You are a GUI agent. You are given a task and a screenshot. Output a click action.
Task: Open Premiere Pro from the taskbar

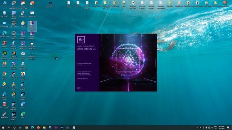point(56,127)
